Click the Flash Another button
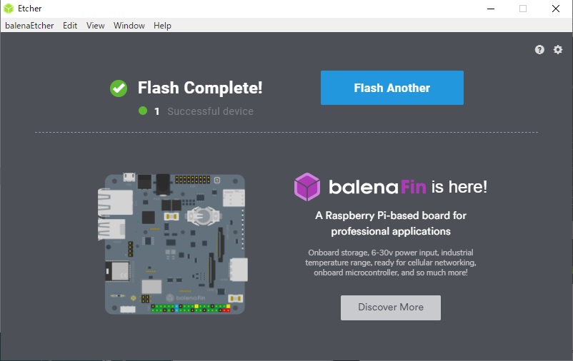This screenshot has width=573, height=361. (392, 88)
